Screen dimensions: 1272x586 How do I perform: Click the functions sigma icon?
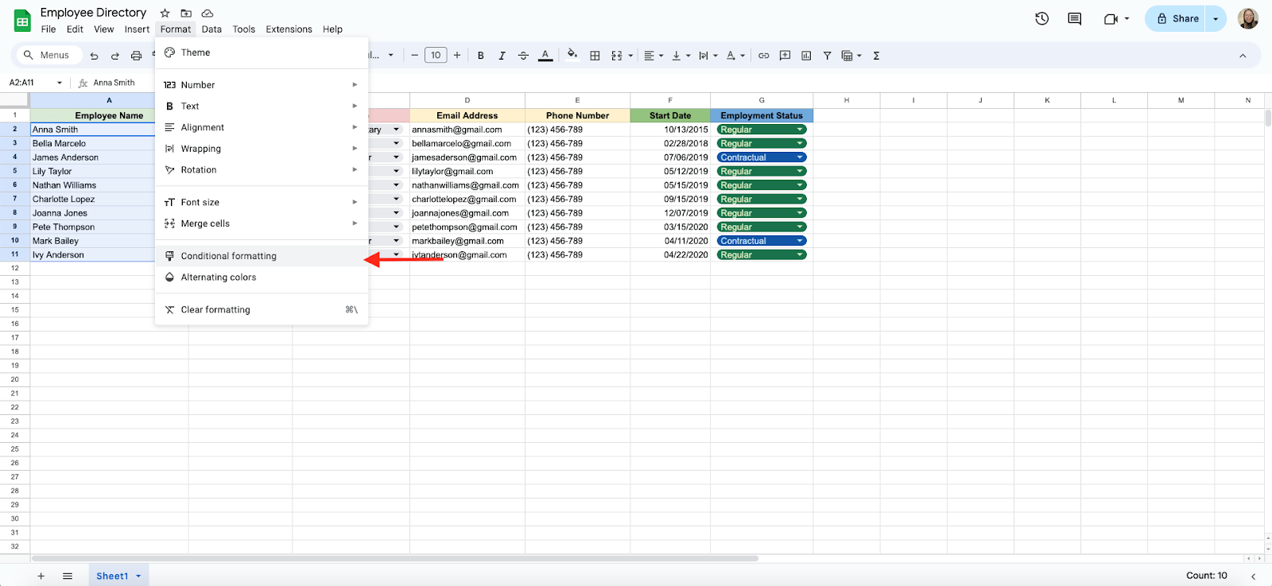point(876,56)
